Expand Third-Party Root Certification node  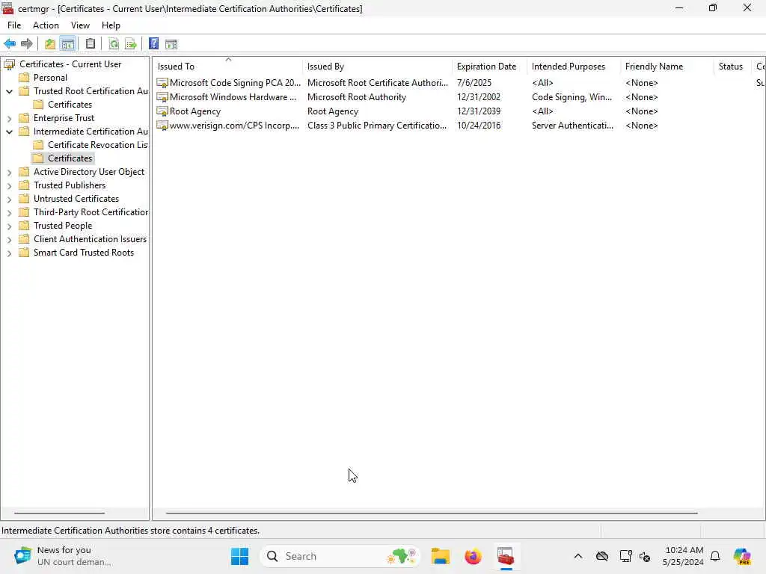(9, 213)
